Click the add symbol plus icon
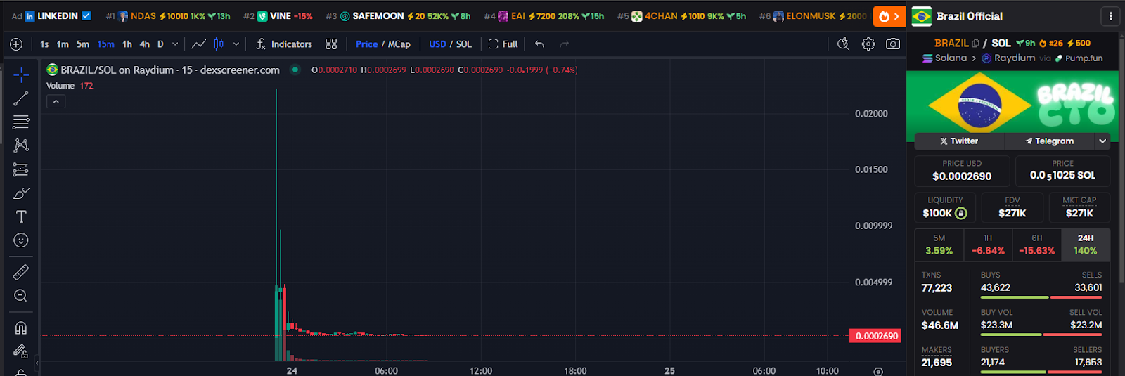The width and height of the screenshot is (1125, 376). [x=16, y=44]
